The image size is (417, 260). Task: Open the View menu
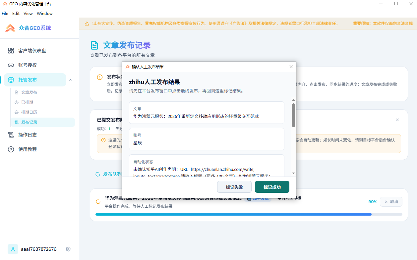(x=28, y=14)
